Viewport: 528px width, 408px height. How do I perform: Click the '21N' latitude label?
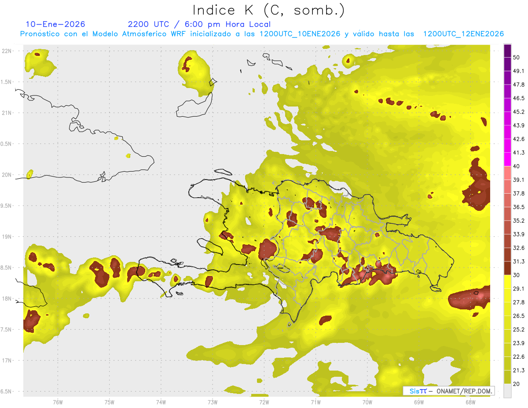click(x=7, y=113)
